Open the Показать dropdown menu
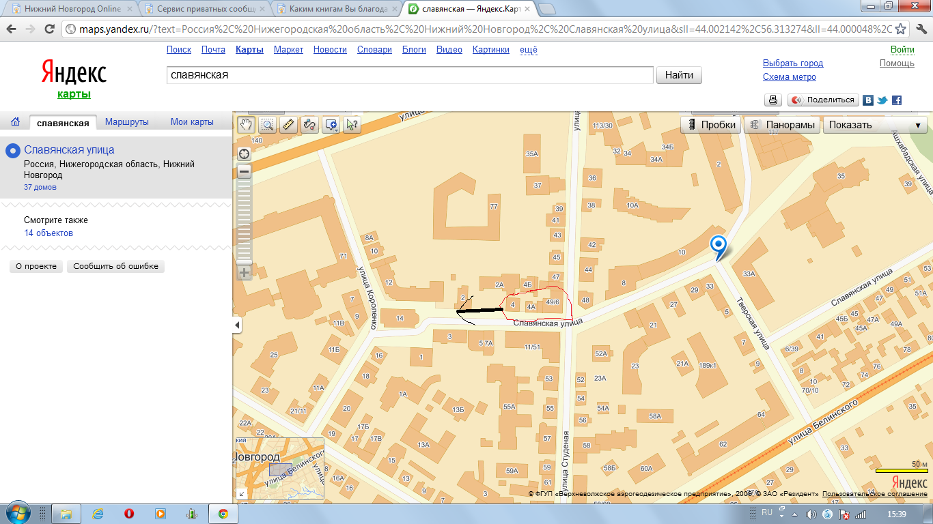 pyautogui.click(x=875, y=125)
